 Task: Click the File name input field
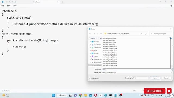tap(136, 70)
